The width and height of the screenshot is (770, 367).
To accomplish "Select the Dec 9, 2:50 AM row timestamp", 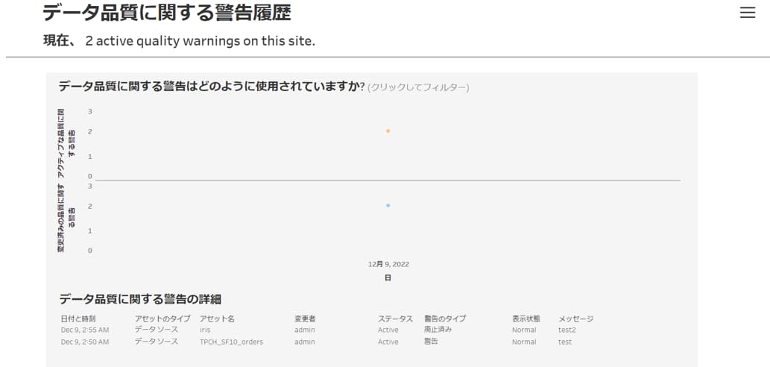I will click(x=85, y=342).
